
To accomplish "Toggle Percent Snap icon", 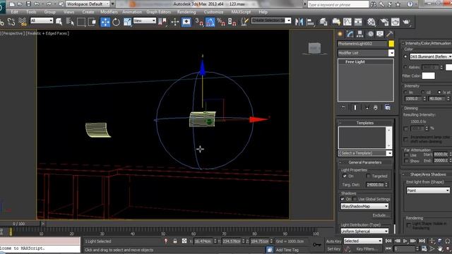I will click(x=221, y=22).
